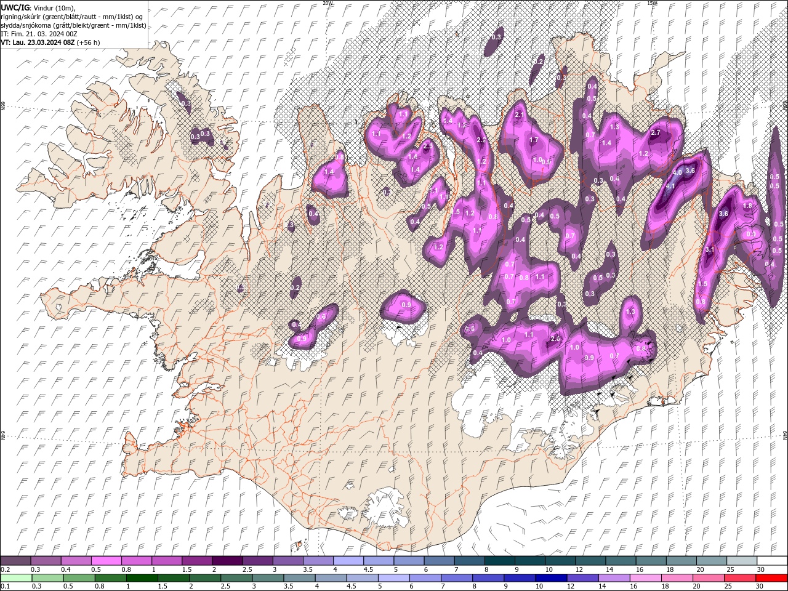Click the purple 12 swatch in rain legend row
This screenshot has height=591, width=788.
coord(583,578)
